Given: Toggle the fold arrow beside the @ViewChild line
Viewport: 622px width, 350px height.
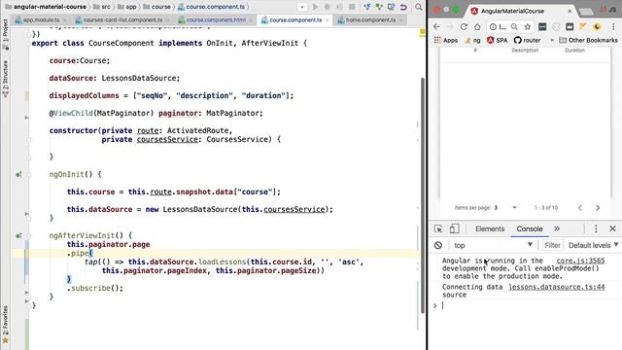Looking at the screenshot, I should tap(26, 118).
